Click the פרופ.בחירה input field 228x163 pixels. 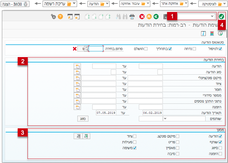pos(96,49)
